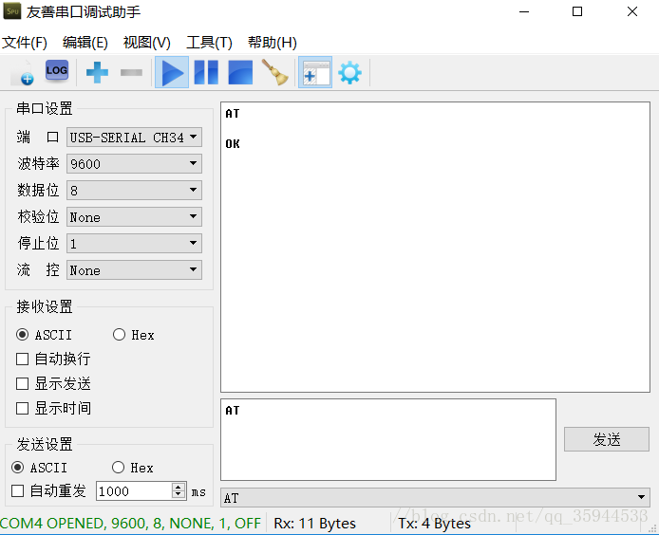Select ASCII send mode
Viewport: 659px width, 535px height.
[40, 468]
